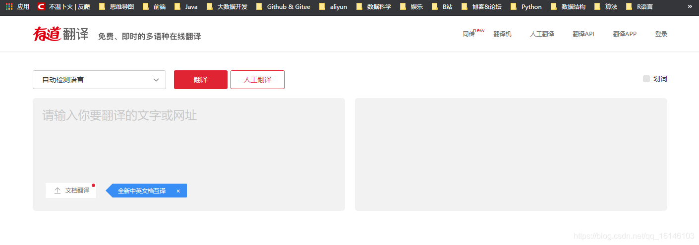Show more bookmarks with the » chevron
This screenshot has height=245, width=699.
690,6
